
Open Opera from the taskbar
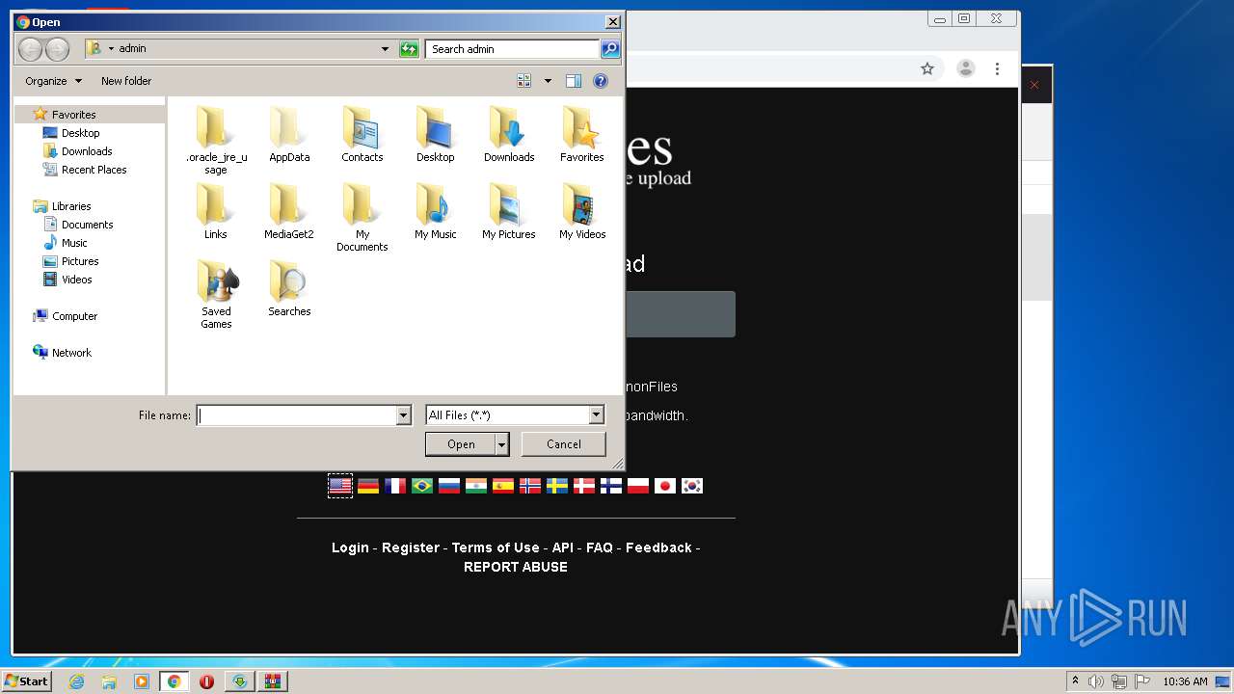tap(206, 681)
